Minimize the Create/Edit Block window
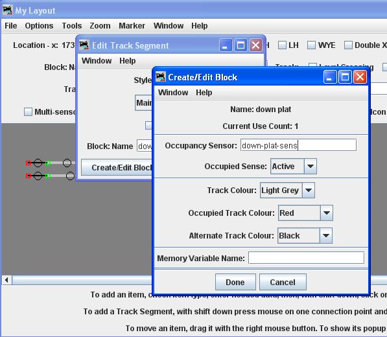Screen dimensions: 387x337 [x=330, y=77]
